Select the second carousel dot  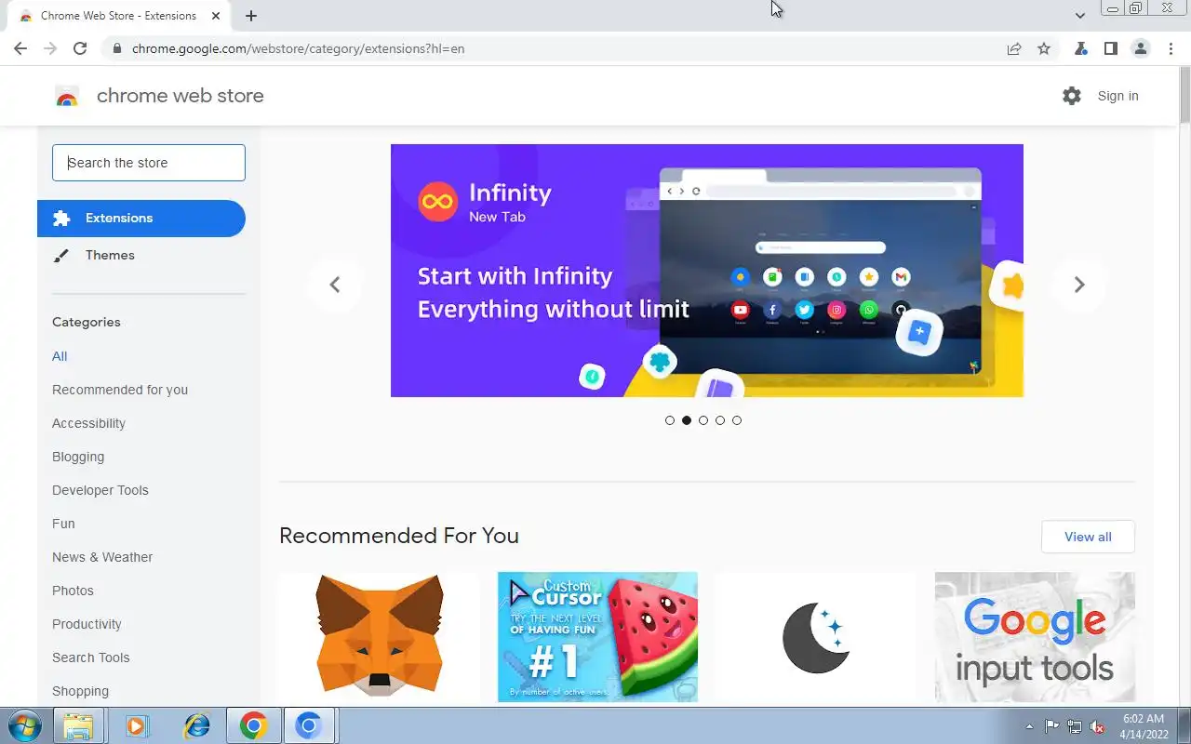[687, 420]
